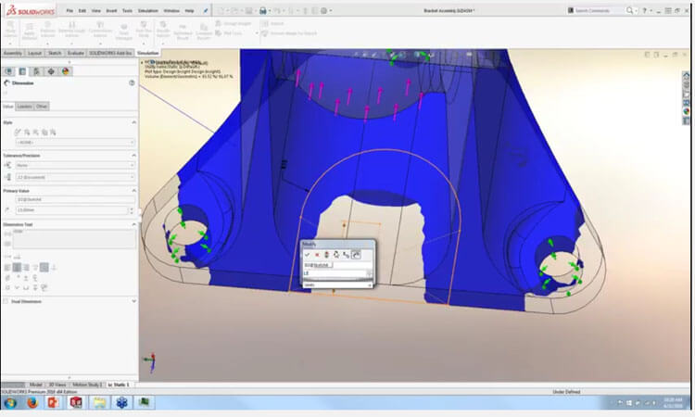The image size is (695, 417).
Task: Open the Tolerance type dropdown
Action: click(74, 165)
